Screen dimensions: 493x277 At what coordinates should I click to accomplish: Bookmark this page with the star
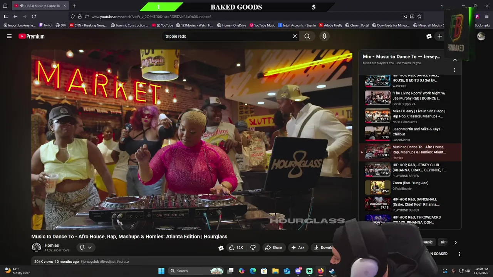[x=419, y=17]
